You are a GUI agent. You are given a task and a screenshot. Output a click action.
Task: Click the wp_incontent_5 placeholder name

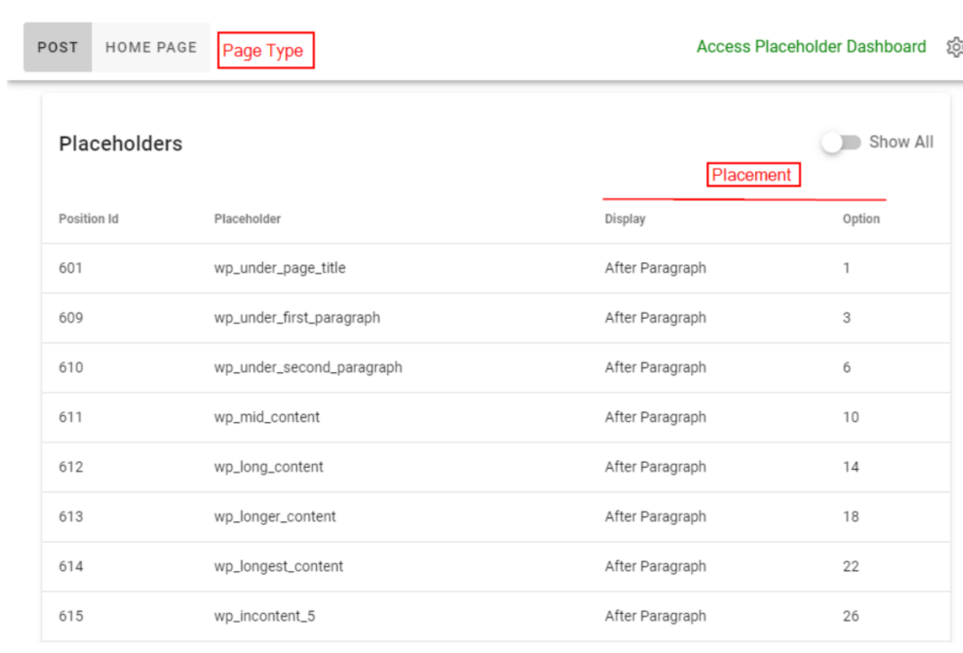(264, 616)
